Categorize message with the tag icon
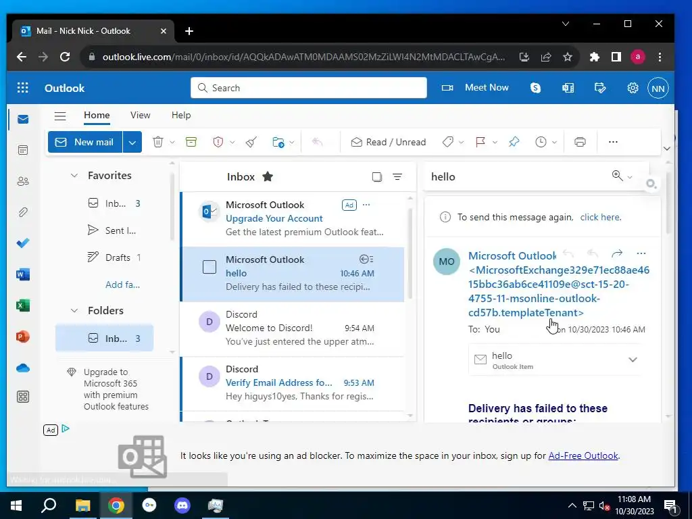Viewport: 692px width, 519px height. (x=448, y=142)
